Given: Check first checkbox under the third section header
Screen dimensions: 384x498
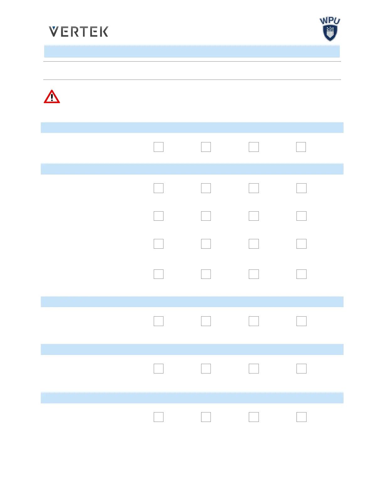Looking at the screenshot, I should 158,321.
